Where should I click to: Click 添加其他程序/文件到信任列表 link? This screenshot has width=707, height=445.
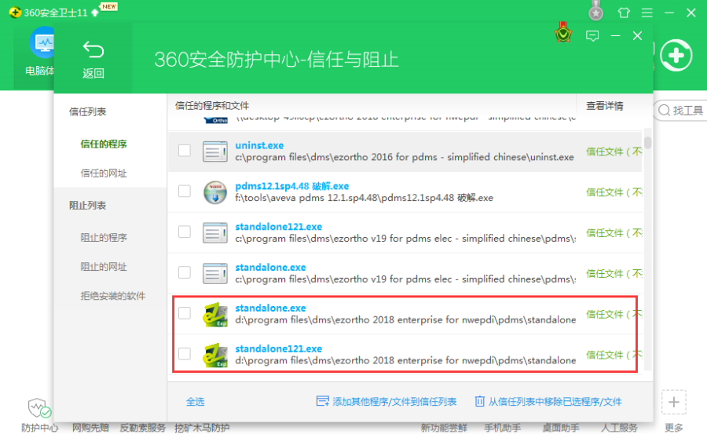click(x=394, y=401)
